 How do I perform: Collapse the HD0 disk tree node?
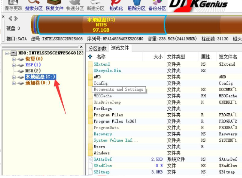(x=7, y=54)
